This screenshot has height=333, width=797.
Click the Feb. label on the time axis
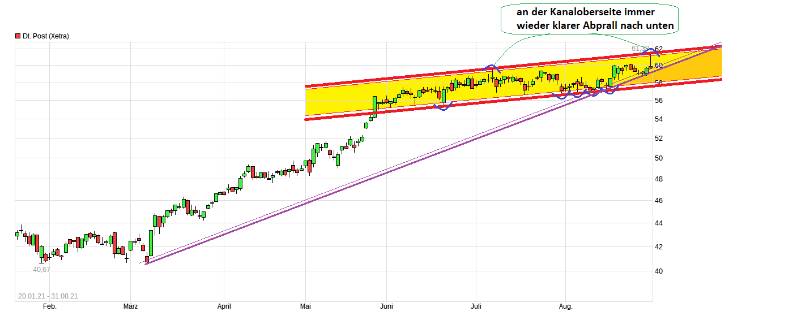pos(50,306)
